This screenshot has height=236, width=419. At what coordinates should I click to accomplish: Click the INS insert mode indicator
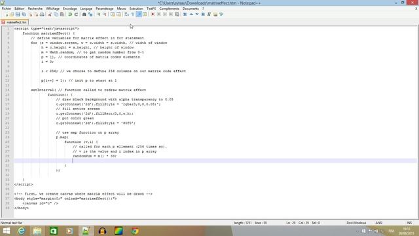coord(409,223)
